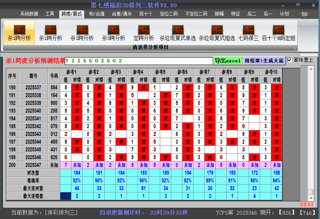Expand the ribbon group dialog launcher
This screenshot has width=320, height=219.
tap(295, 48)
